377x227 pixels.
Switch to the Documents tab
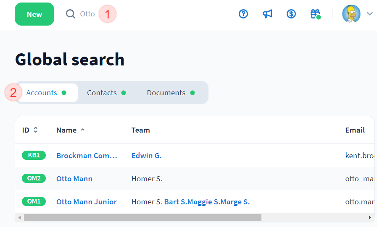[166, 93]
